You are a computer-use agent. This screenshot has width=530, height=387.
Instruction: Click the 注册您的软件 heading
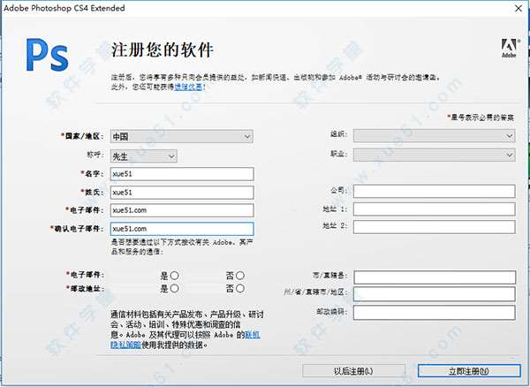(163, 50)
